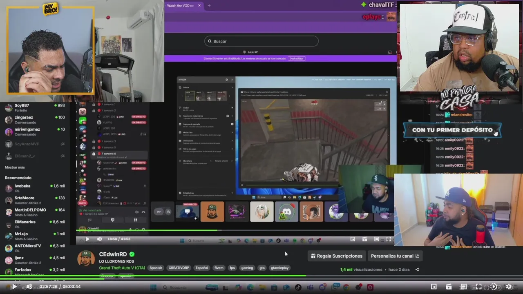
Task: Select the green Discord logo participant tile
Action: 286,212
